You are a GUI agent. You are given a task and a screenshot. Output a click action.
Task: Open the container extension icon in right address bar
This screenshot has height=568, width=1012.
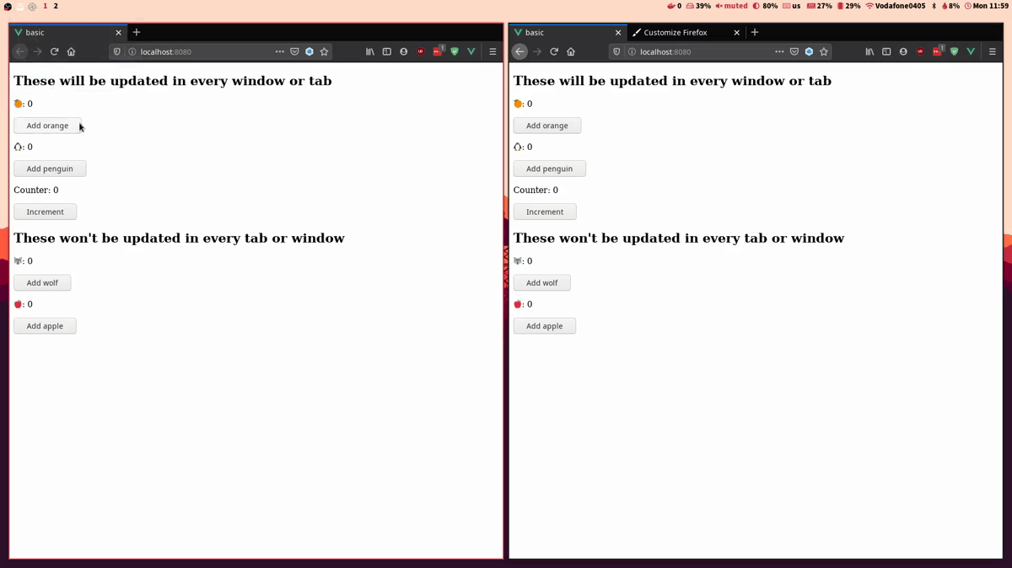click(809, 51)
